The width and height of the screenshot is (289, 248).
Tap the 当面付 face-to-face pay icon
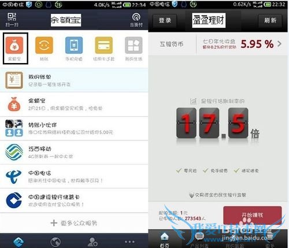pyautogui.click(x=136, y=20)
